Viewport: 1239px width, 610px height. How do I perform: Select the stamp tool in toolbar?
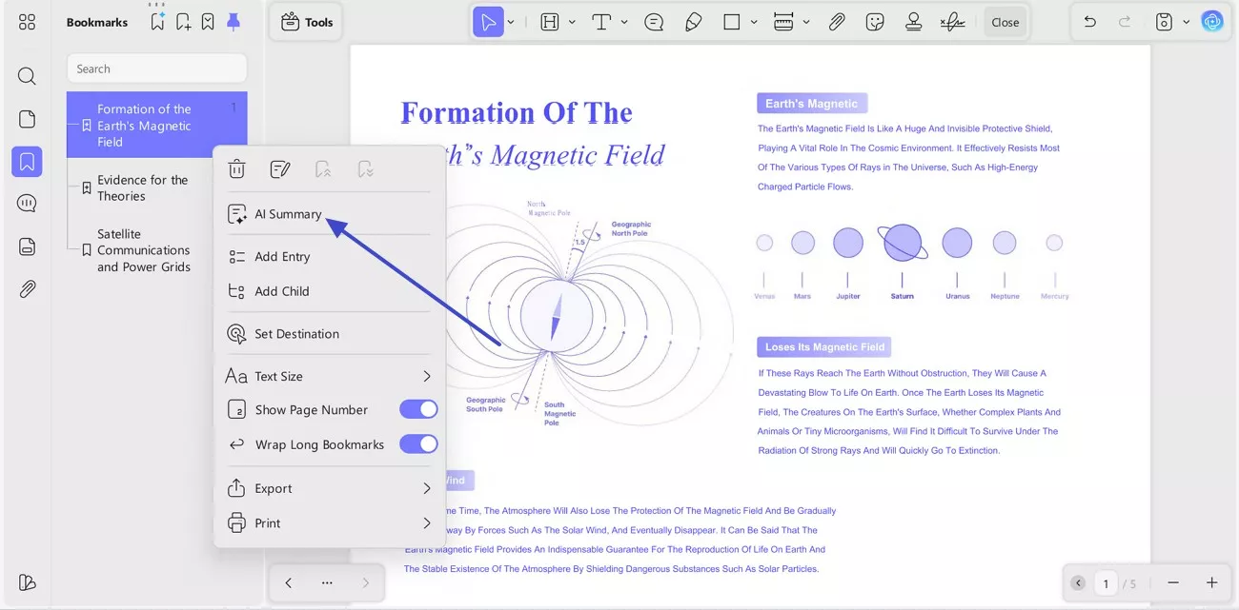pos(913,22)
